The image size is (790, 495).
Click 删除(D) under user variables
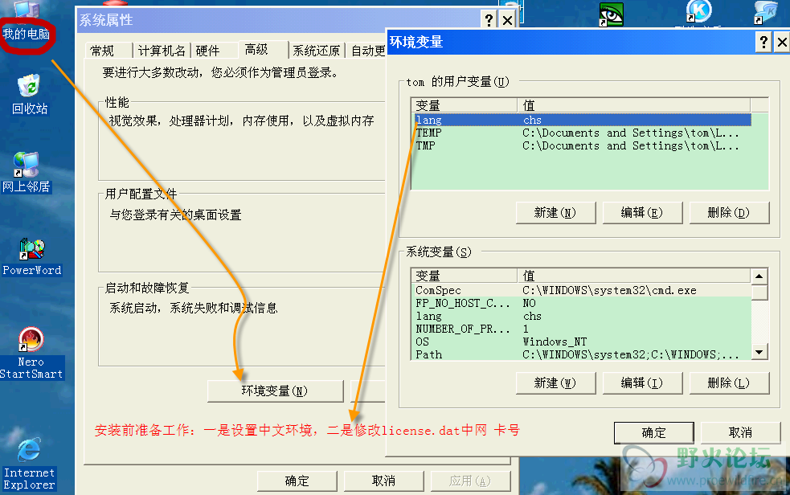[729, 213]
